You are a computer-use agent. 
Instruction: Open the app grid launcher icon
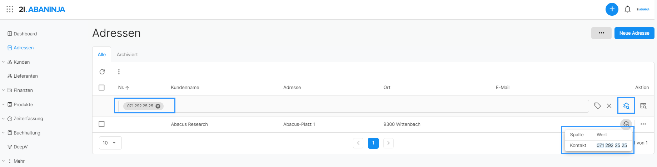(x=10, y=9)
